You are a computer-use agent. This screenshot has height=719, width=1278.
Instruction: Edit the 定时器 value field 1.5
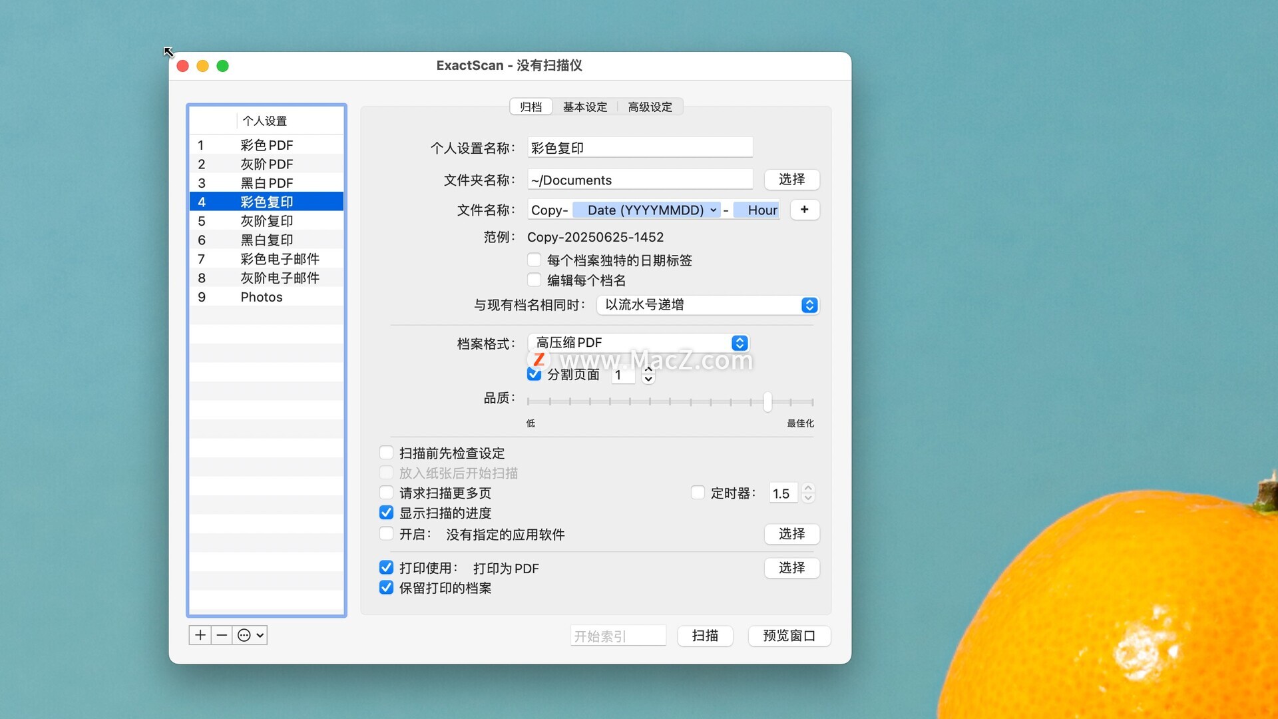point(783,493)
